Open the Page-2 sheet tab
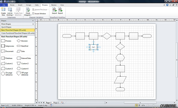 coord(56,103)
